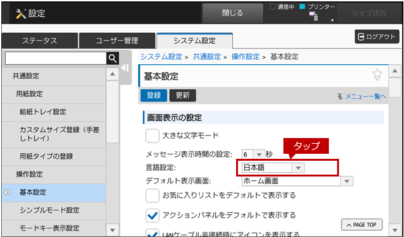
Task: Open 操作設定 in the sidebar
Action: click(x=54, y=175)
